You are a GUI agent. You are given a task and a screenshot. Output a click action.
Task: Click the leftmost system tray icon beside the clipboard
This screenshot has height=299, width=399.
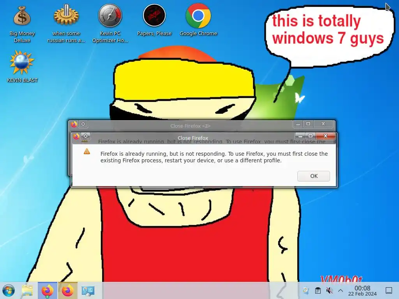306,290
